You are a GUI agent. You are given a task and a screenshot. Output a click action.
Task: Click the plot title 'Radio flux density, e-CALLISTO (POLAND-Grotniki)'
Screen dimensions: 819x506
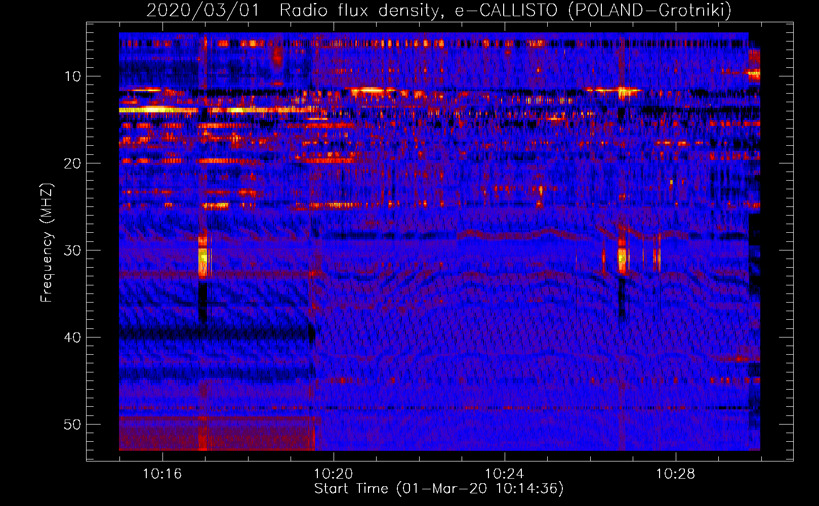click(505, 10)
